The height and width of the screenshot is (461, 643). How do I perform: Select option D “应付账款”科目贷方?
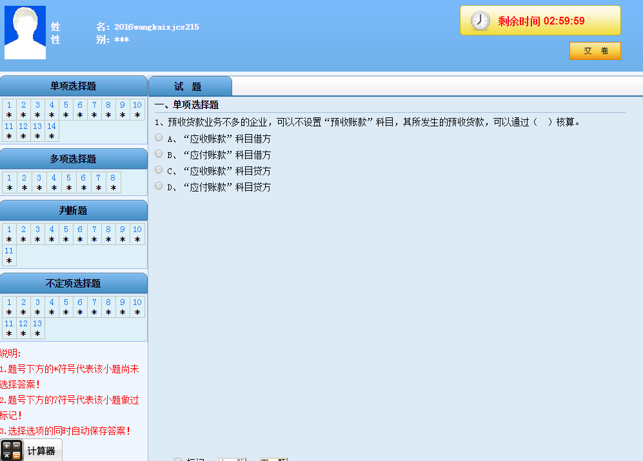point(159,186)
